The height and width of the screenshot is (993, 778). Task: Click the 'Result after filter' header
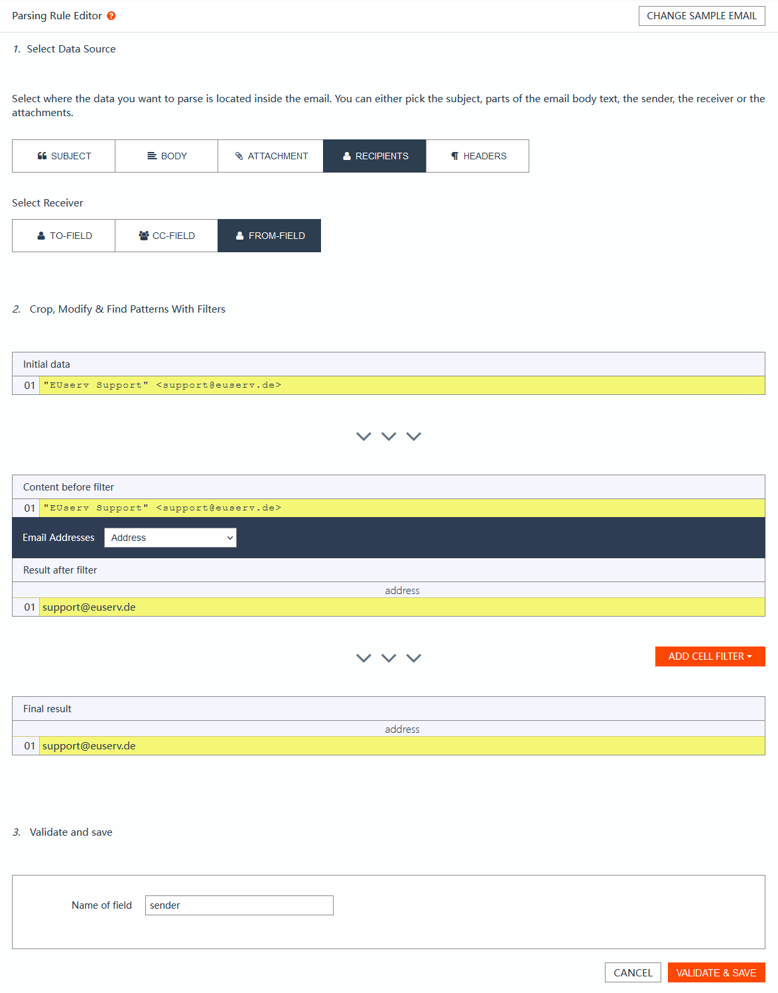(x=60, y=570)
